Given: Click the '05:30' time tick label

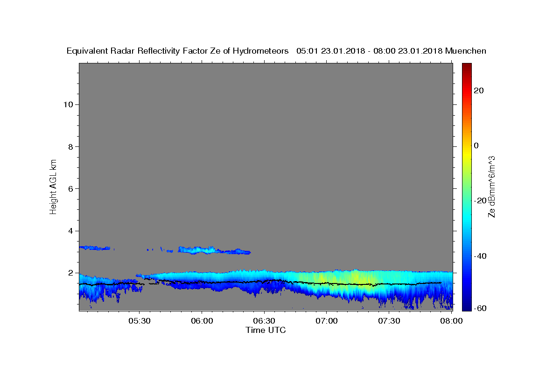Looking at the screenshot, I should click(139, 321).
